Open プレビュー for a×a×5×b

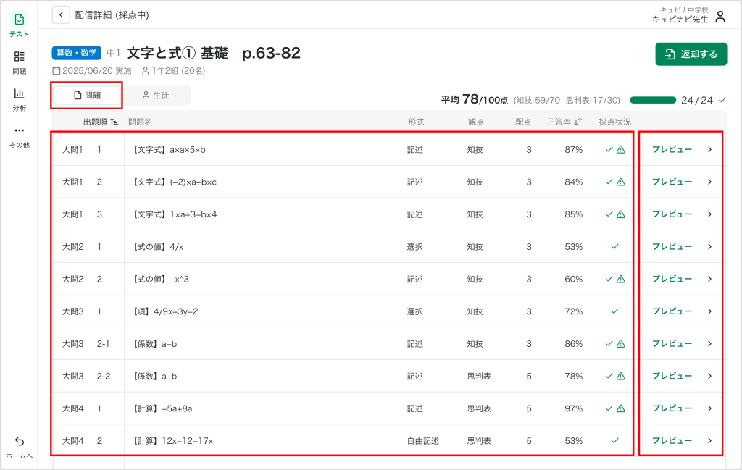672,149
